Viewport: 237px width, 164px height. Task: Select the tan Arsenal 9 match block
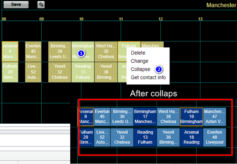(x=10, y=51)
